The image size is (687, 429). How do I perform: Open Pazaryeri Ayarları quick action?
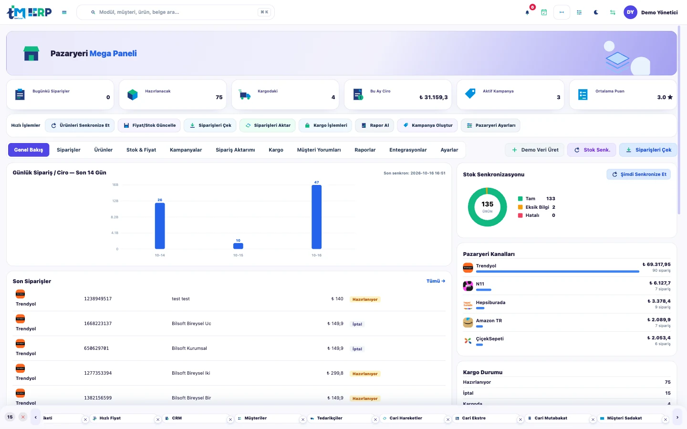pyautogui.click(x=490, y=125)
